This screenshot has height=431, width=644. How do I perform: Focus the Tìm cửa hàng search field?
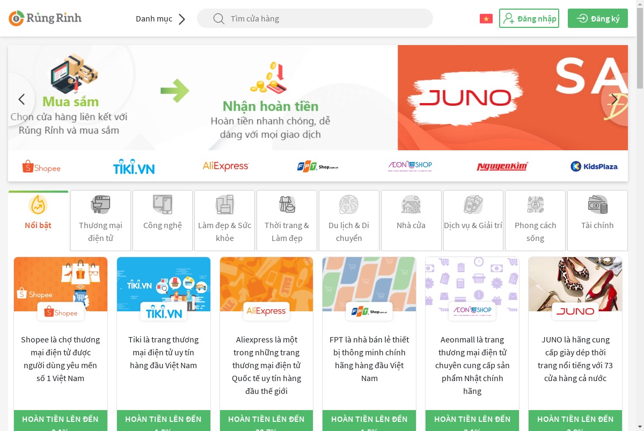click(315, 18)
